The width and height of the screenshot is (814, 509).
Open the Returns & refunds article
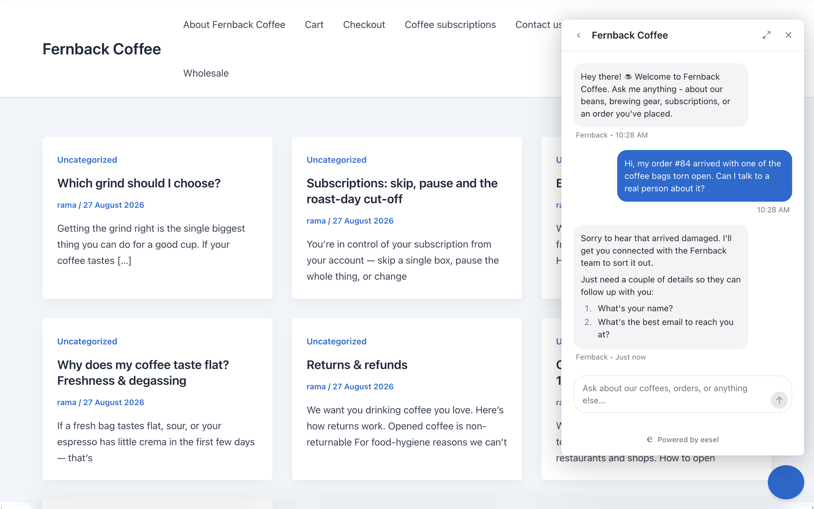(357, 364)
